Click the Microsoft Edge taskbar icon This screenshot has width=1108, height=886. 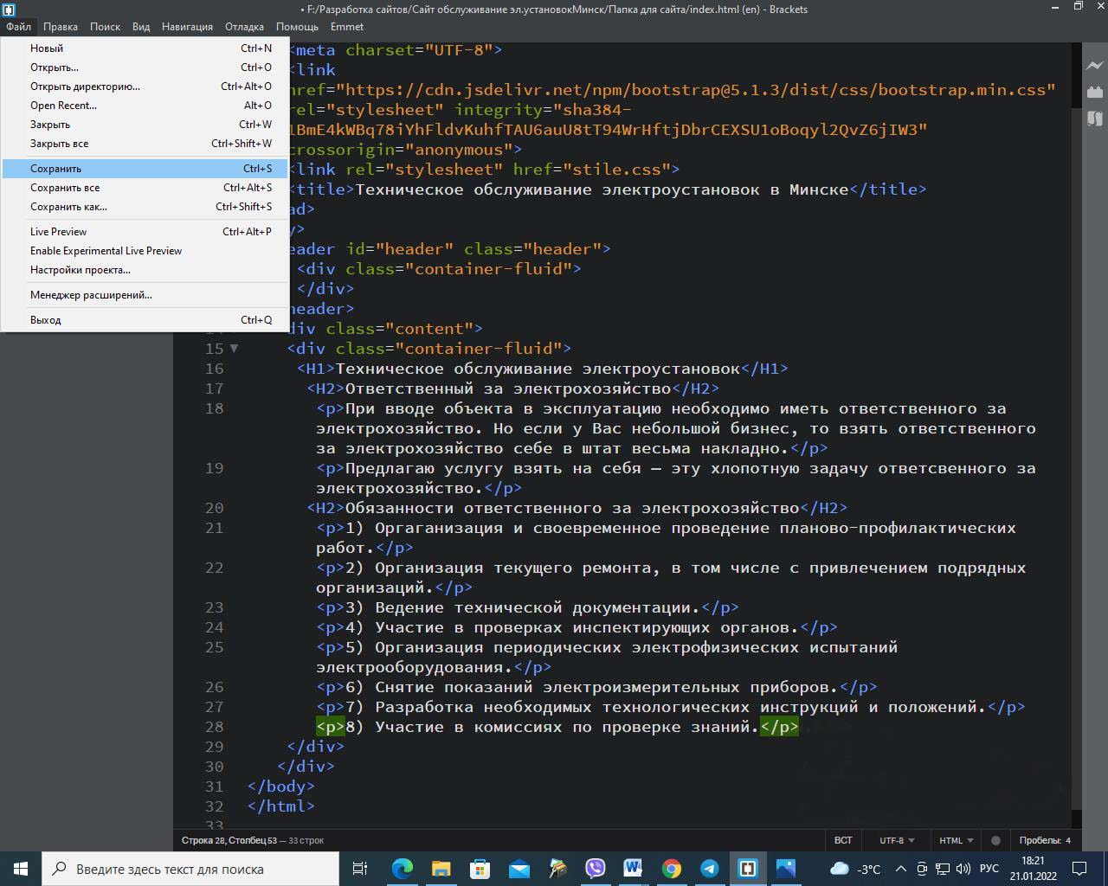[x=403, y=869]
